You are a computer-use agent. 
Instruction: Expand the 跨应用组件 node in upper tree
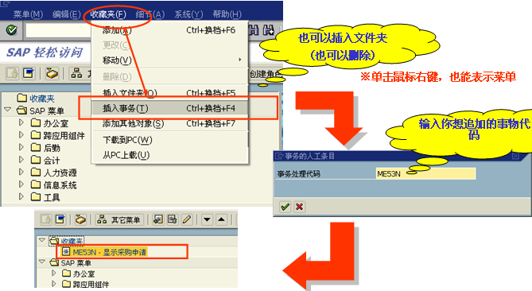pyautogui.click(x=21, y=134)
